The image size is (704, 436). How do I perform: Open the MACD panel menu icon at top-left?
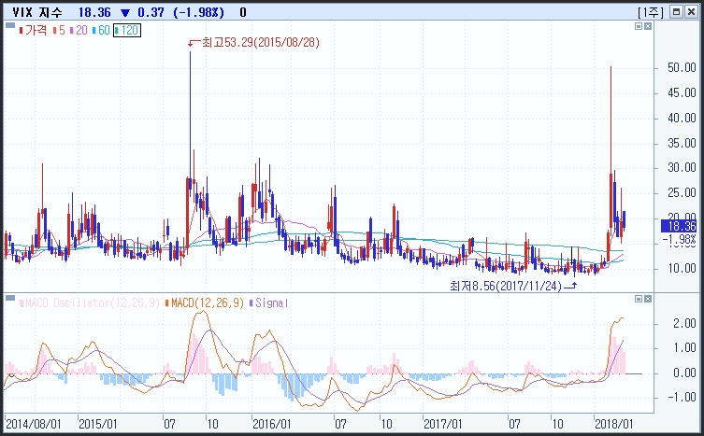point(10,298)
